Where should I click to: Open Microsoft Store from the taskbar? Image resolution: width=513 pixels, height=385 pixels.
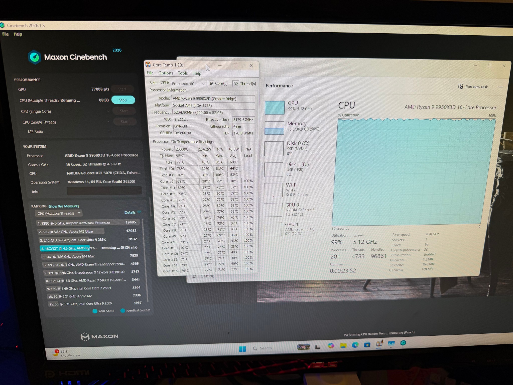click(367, 345)
